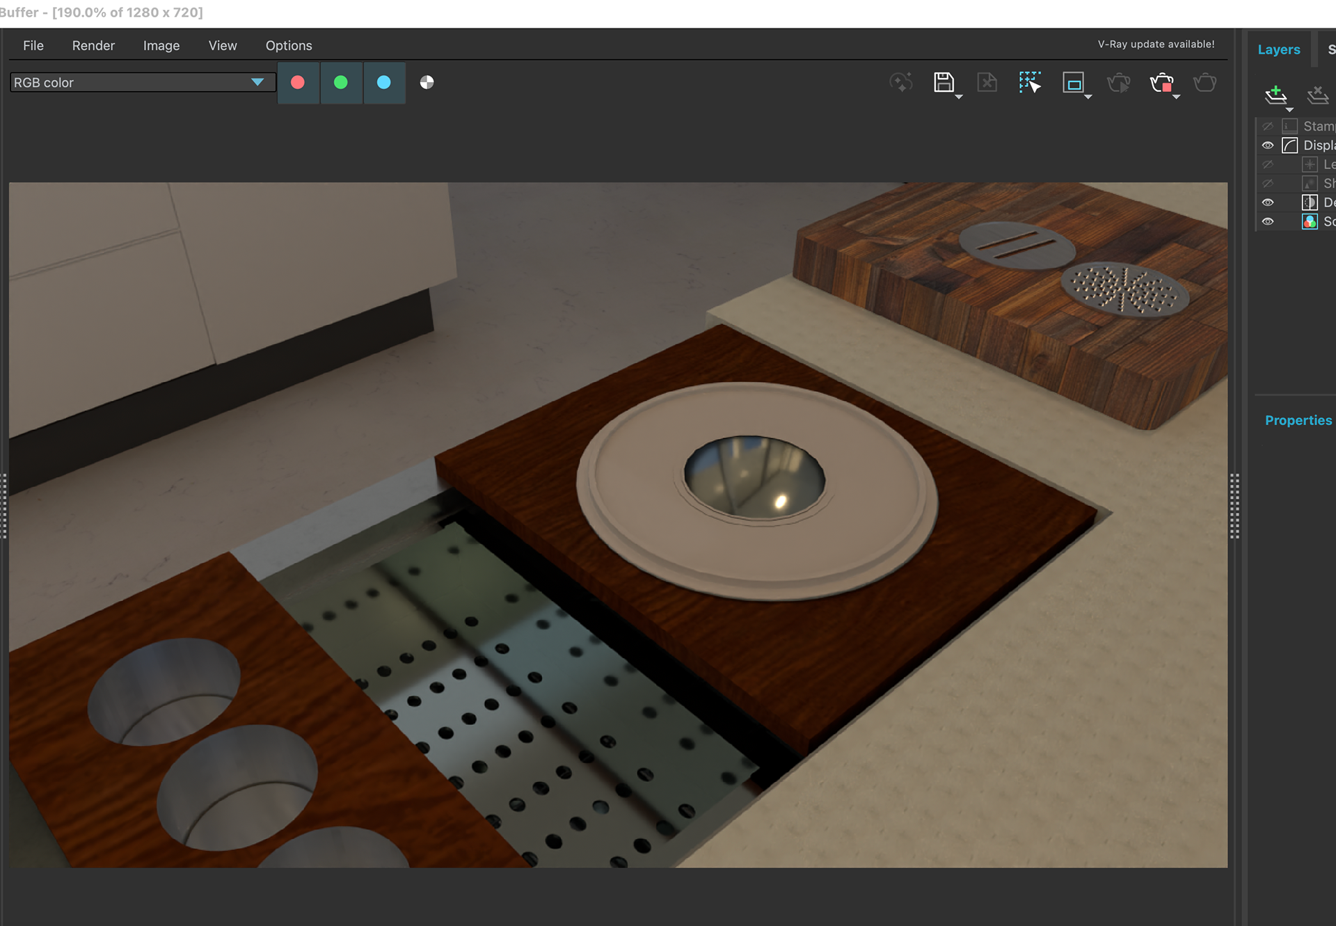The height and width of the screenshot is (926, 1336).
Task: Click the clear image icon
Action: [x=987, y=82]
